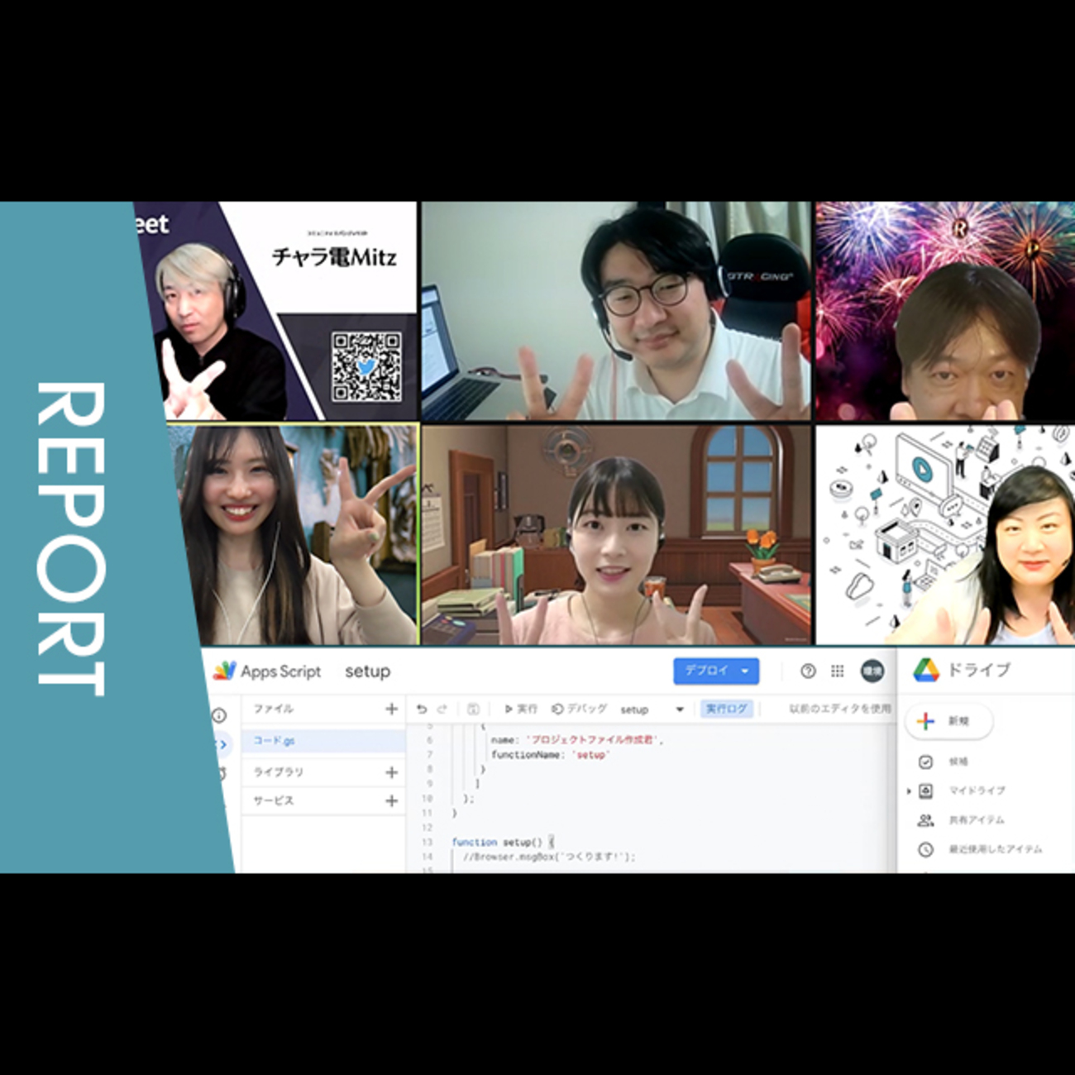Open the Google apps grid icon
1075x1075 pixels.
[x=837, y=671]
